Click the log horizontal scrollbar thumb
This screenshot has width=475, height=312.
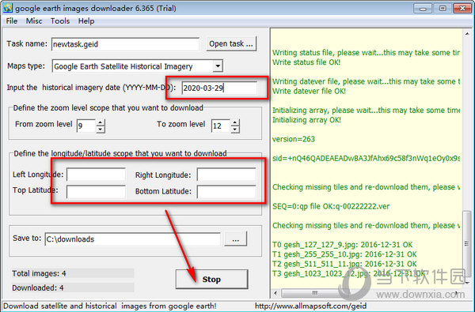tap(315, 293)
